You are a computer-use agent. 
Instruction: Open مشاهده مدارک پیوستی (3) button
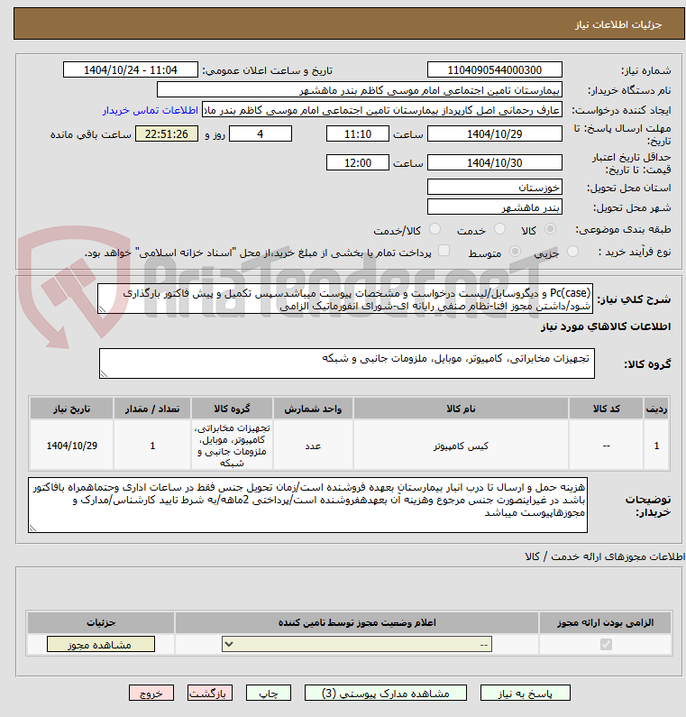(x=385, y=694)
